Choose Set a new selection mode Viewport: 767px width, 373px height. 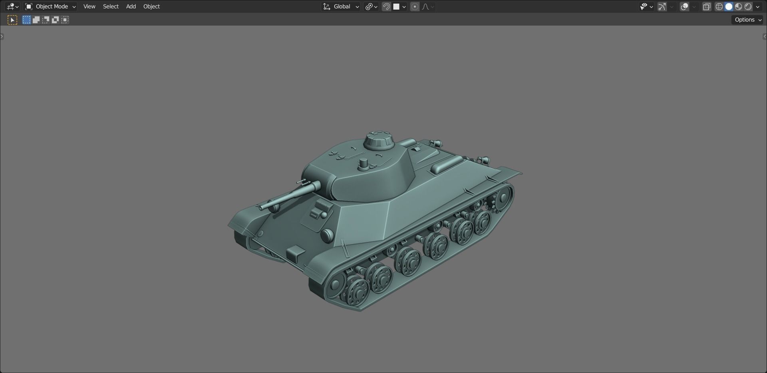coord(26,20)
